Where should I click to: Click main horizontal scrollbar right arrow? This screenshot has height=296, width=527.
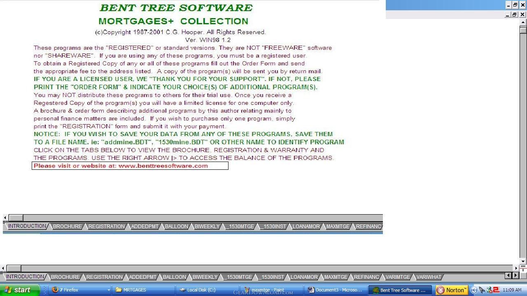click(x=515, y=268)
